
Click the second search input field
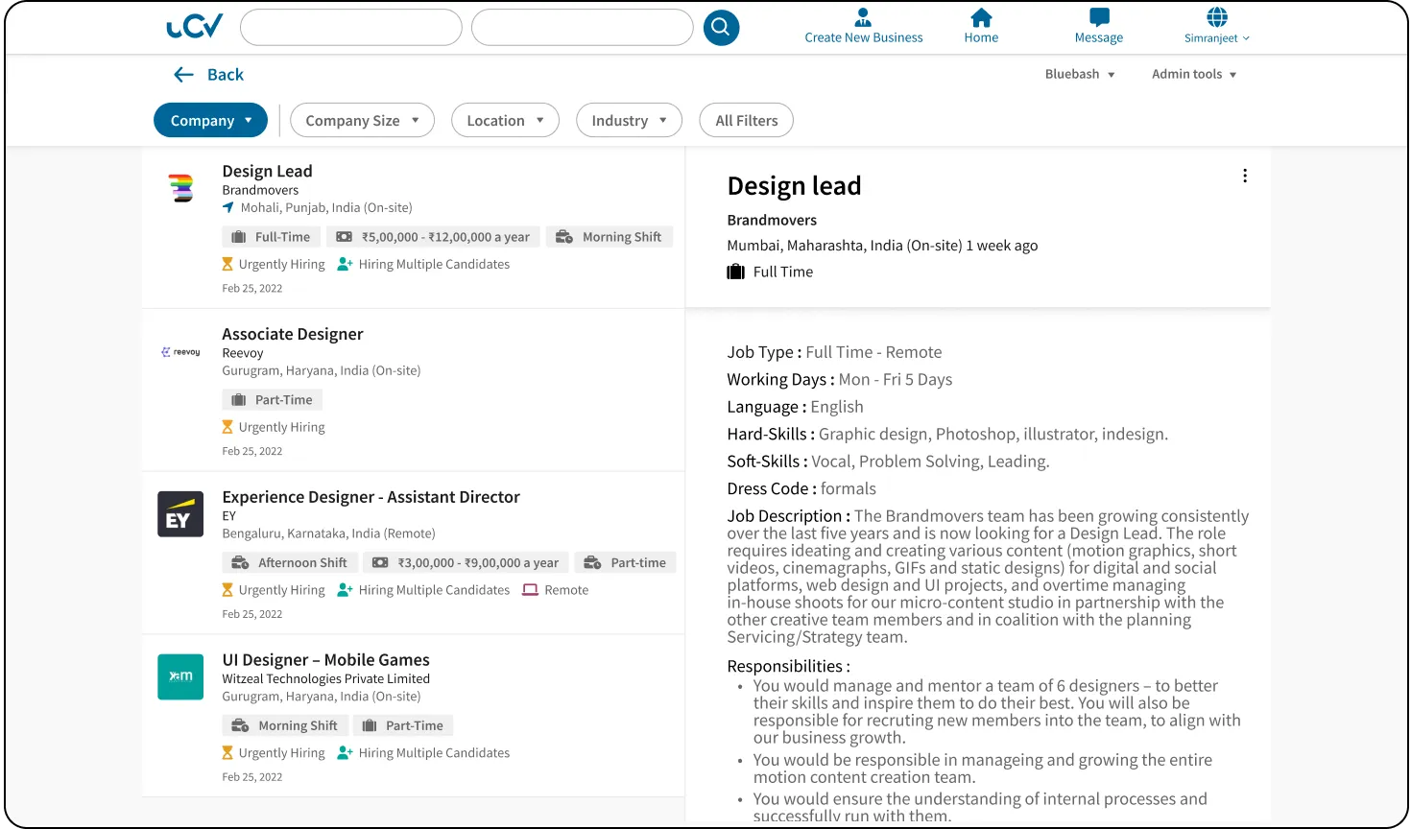583,28
